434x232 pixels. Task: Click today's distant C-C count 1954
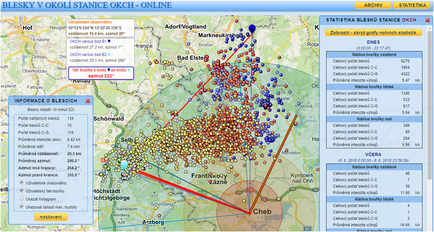click(405, 67)
